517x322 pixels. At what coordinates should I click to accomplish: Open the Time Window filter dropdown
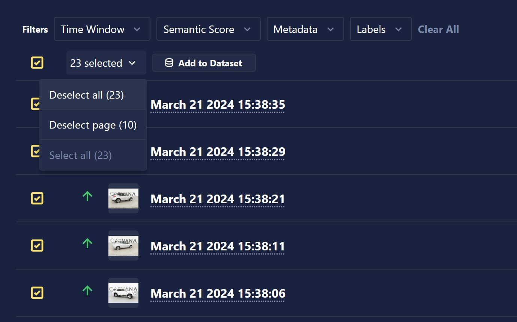[102, 29]
